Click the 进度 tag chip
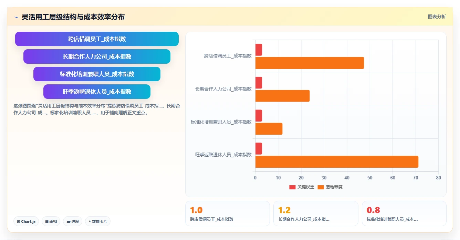This screenshot has height=240, width=460. pyautogui.click(x=73, y=221)
